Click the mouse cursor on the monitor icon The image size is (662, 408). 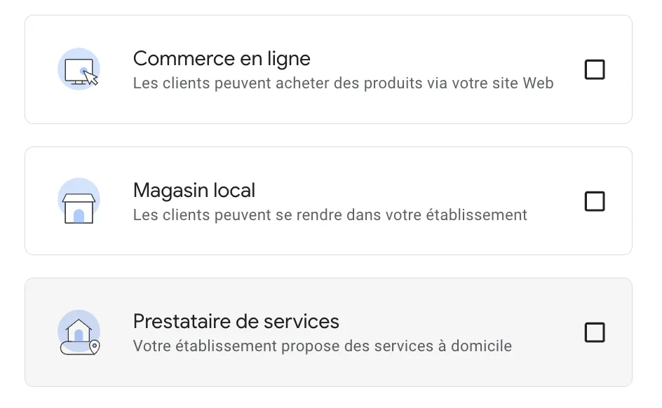click(91, 77)
